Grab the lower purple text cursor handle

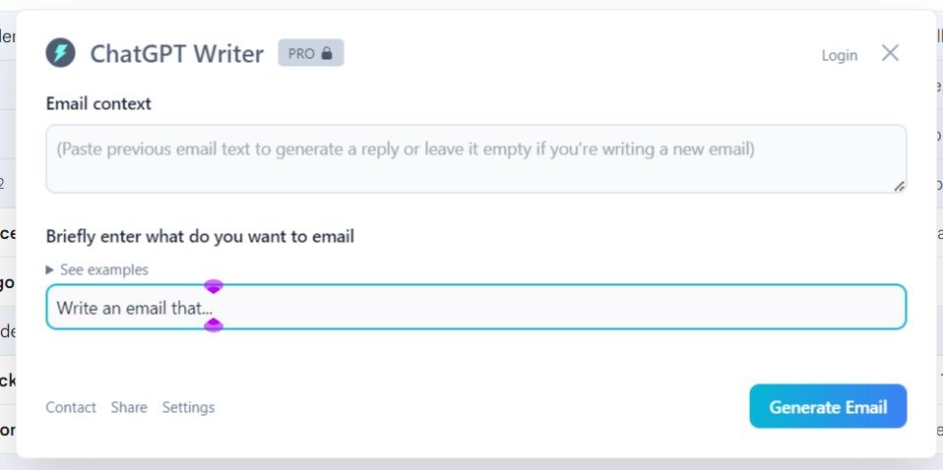tap(214, 325)
